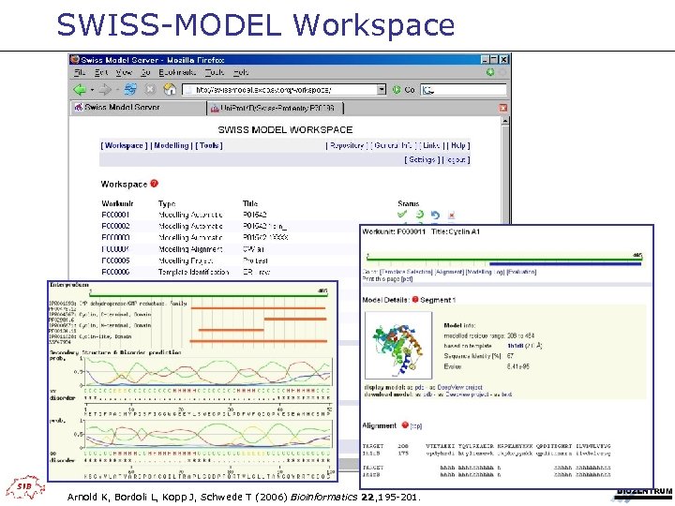The image size is (675, 506).
Task: Click the green sequence bar in workunit P000011 panel
Action: (x=504, y=260)
